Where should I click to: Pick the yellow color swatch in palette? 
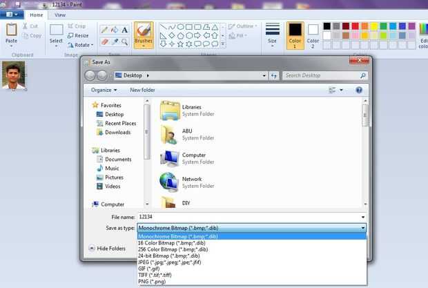tap(374, 26)
